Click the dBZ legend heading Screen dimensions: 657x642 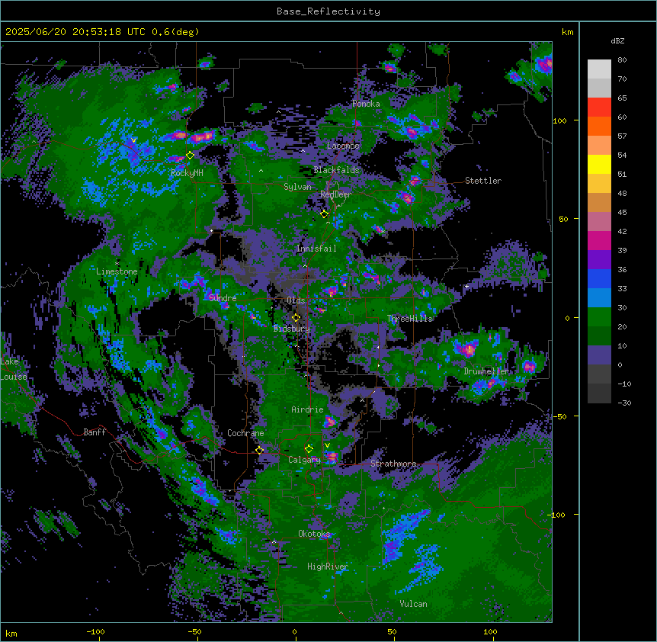click(x=617, y=40)
